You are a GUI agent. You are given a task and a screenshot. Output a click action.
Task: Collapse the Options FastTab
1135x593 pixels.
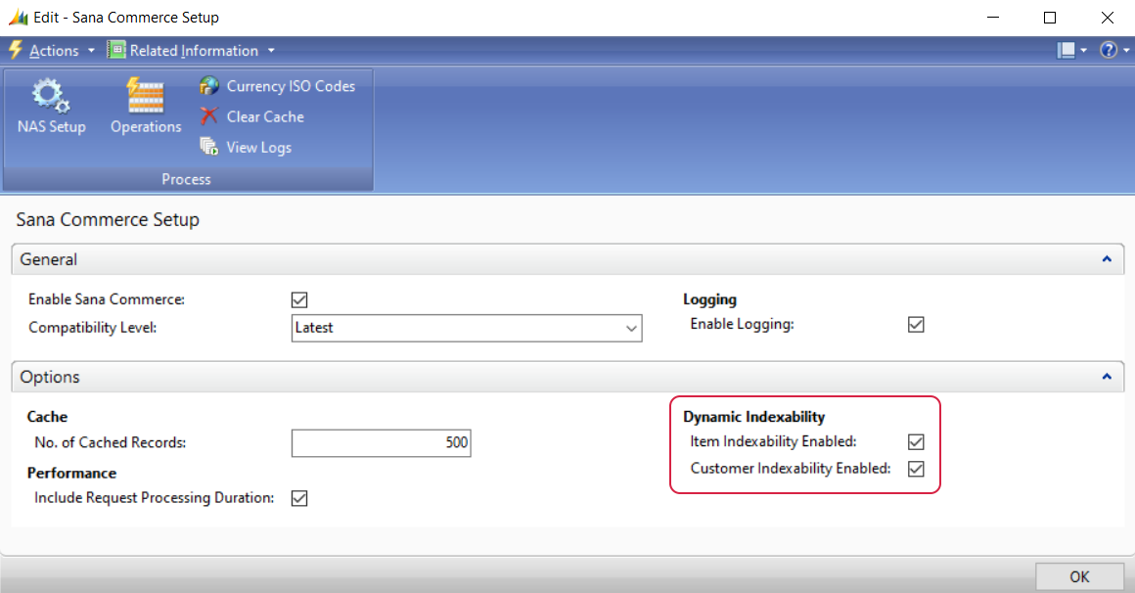click(x=1107, y=377)
